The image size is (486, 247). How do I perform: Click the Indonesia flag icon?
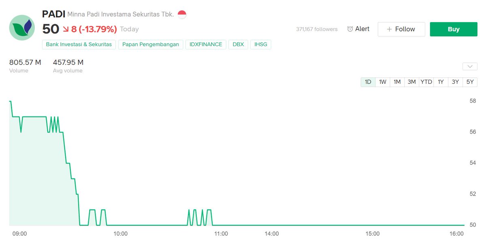pyautogui.click(x=182, y=15)
